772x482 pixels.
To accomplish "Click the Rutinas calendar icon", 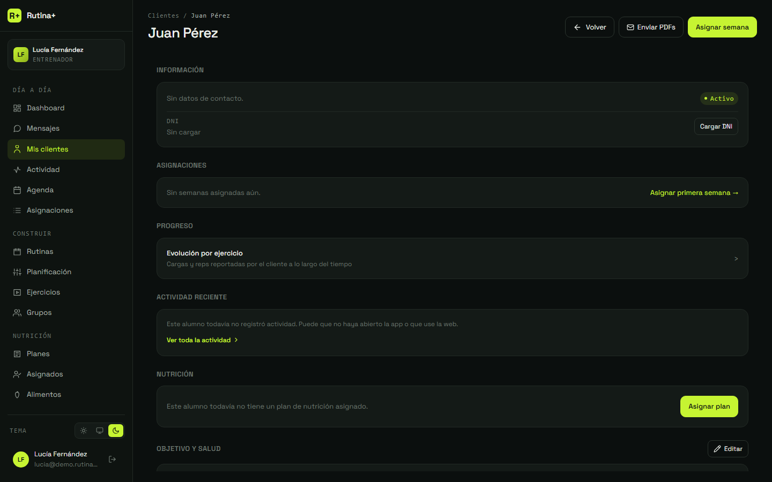I will pos(17,252).
